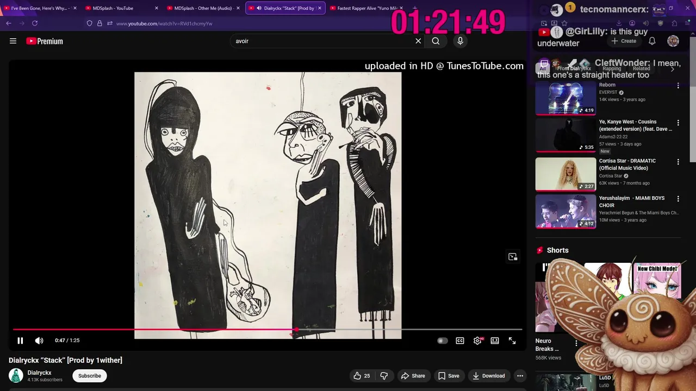Open the YouTube guide hamburger menu
The image size is (696, 391).
click(x=13, y=41)
